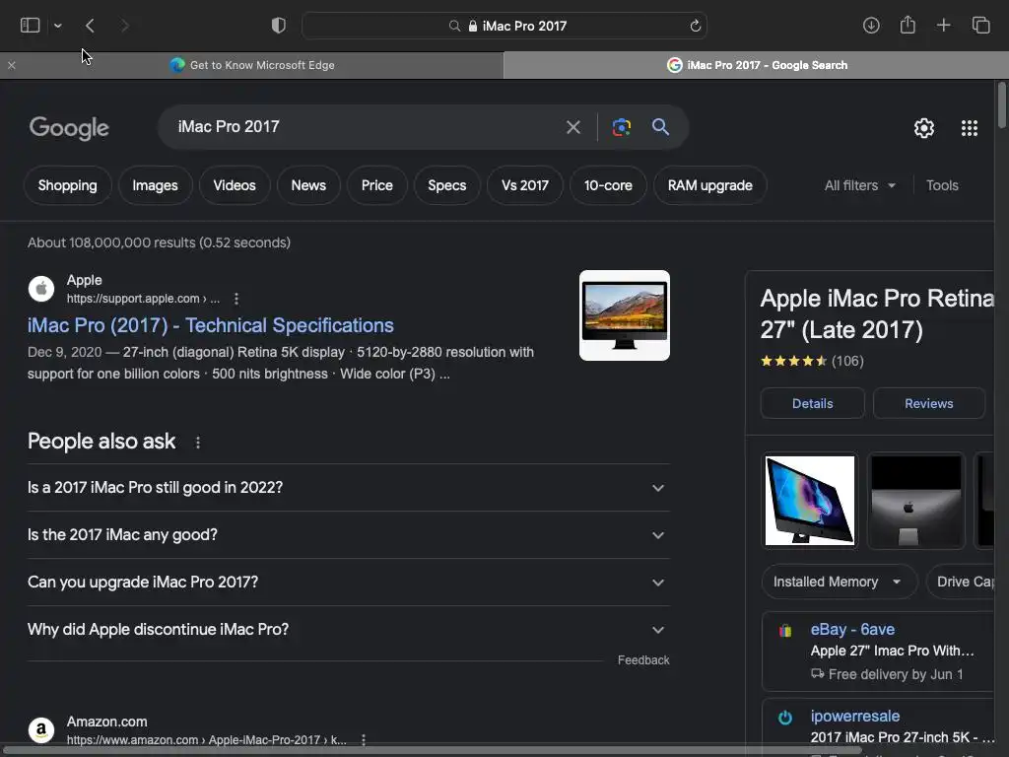Select the Specs filter chip
1009x757 pixels.
coord(447,185)
